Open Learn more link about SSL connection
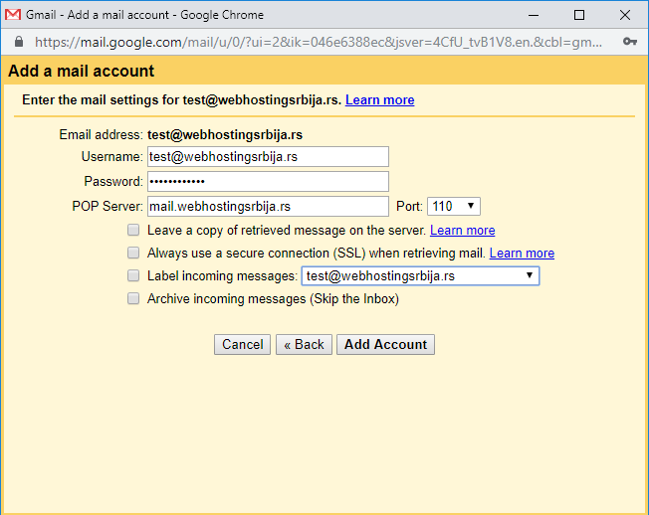 tap(522, 253)
